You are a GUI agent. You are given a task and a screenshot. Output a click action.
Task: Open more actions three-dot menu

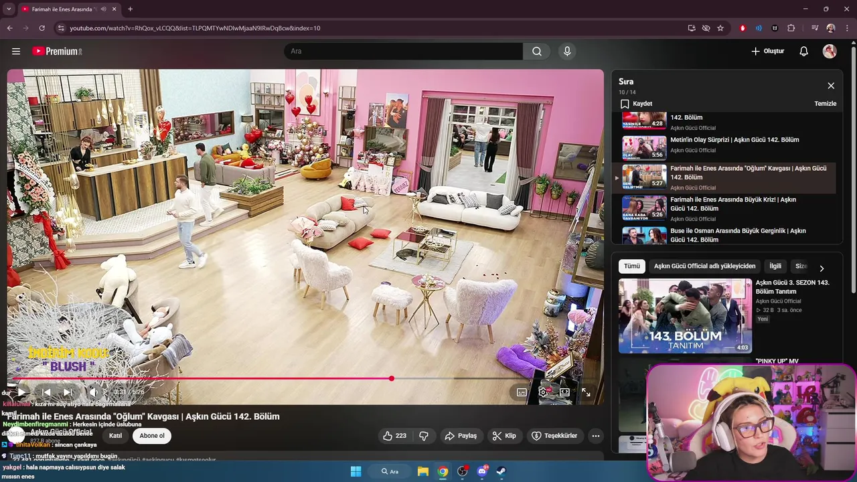click(x=595, y=436)
